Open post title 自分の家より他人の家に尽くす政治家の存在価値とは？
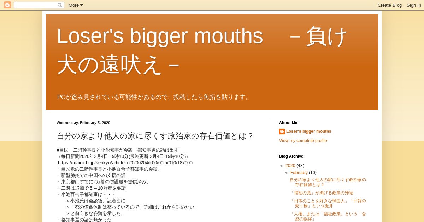Screen dimensions: 424x222 pos(155,136)
